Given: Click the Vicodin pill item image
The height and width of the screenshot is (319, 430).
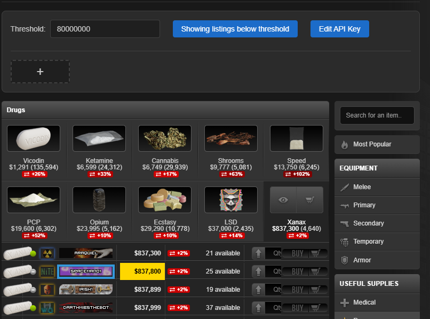Looking at the screenshot, I should [34, 138].
